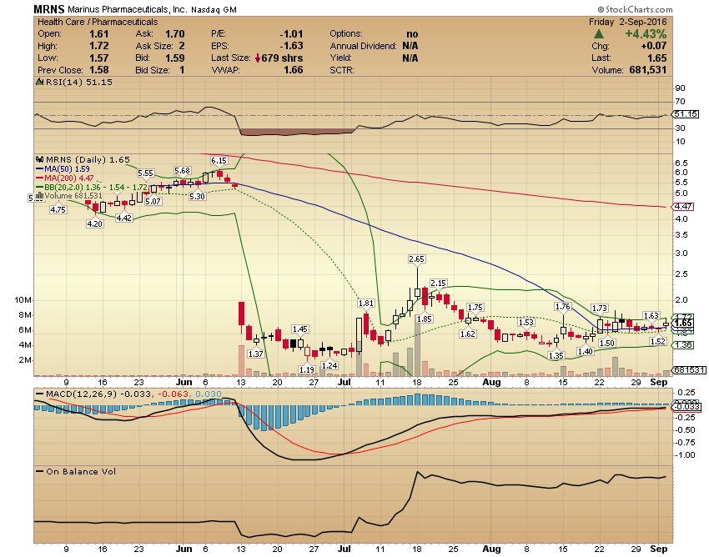Click the Chg value +0.07
Image resolution: width=709 pixels, height=557 pixels.
(x=653, y=46)
